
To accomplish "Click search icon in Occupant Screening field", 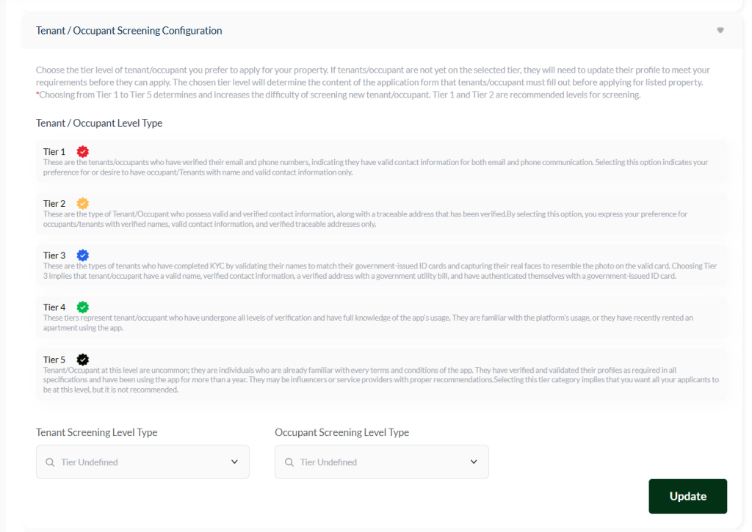I will point(289,462).
